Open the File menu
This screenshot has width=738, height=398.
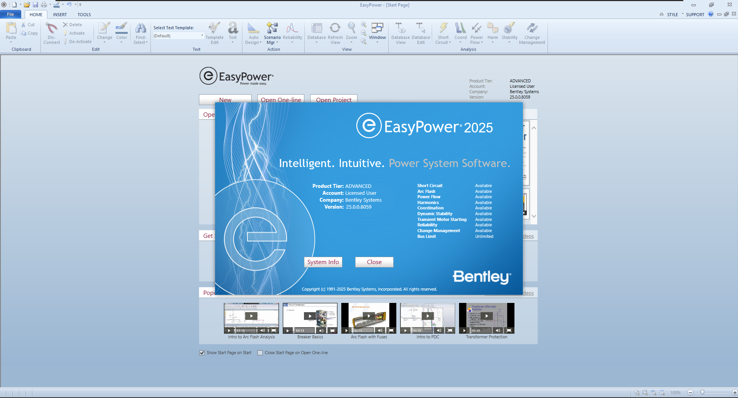pyautogui.click(x=11, y=14)
